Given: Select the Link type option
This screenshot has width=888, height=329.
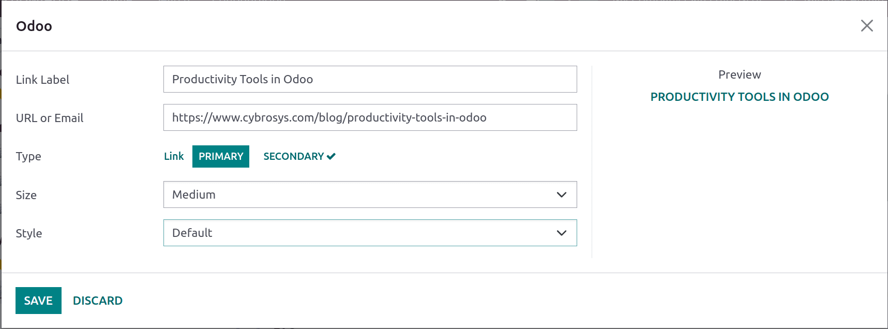Looking at the screenshot, I should pyautogui.click(x=174, y=156).
